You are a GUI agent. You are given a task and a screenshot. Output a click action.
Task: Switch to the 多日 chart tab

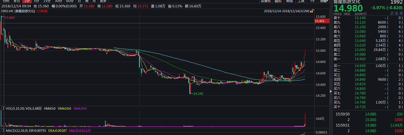17,1
